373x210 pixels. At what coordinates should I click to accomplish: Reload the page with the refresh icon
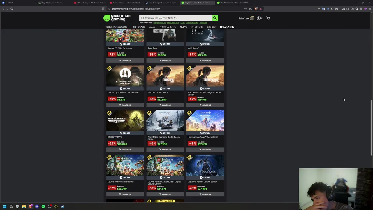click(12, 9)
